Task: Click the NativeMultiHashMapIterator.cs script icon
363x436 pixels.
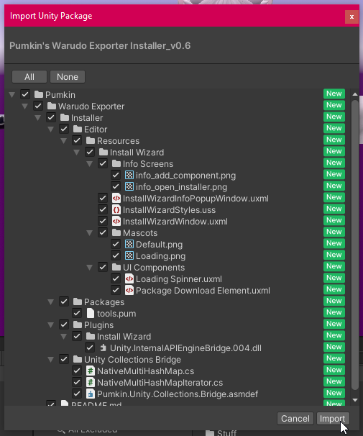Action: (91, 382)
